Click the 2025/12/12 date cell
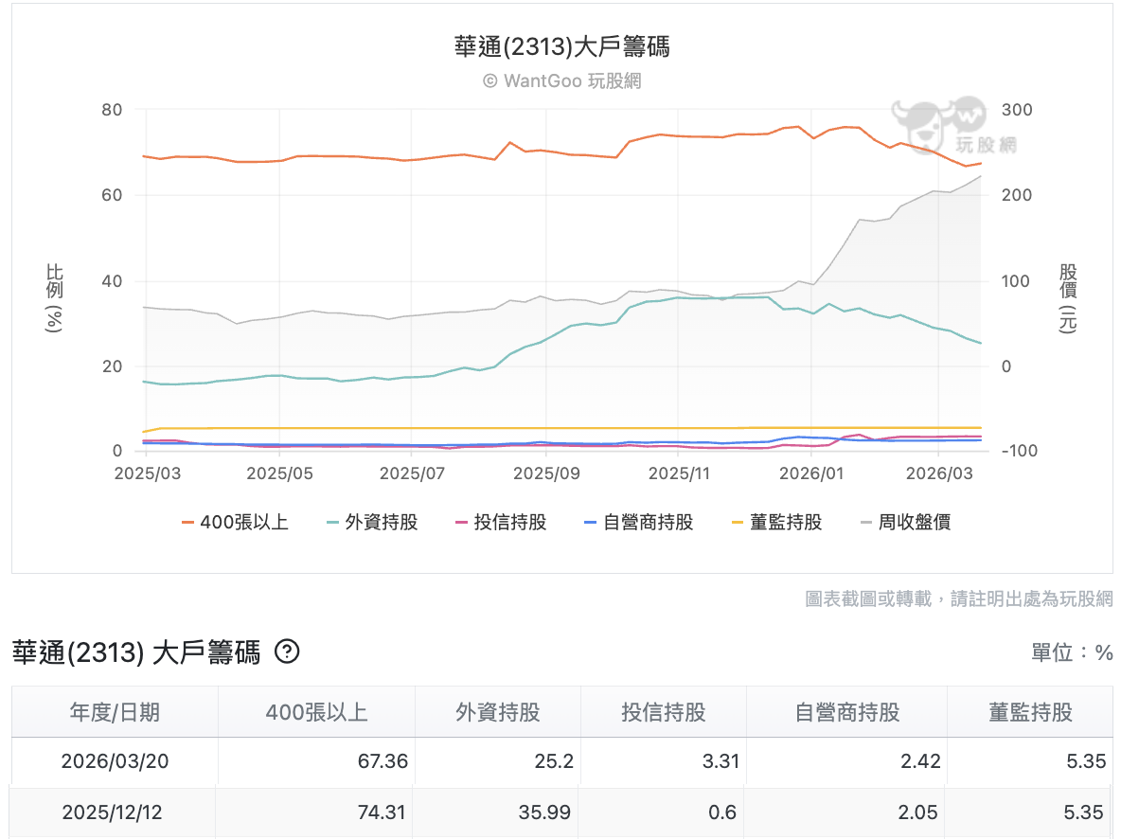Screen dimensions: 1121x839 (x=113, y=812)
